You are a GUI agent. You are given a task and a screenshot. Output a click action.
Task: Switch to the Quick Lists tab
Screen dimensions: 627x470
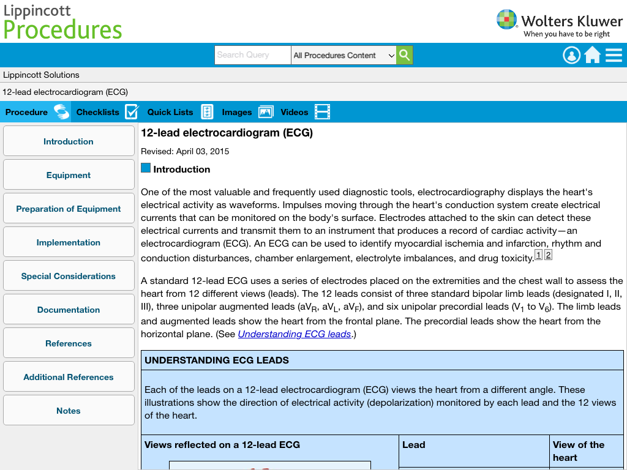point(179,112)
